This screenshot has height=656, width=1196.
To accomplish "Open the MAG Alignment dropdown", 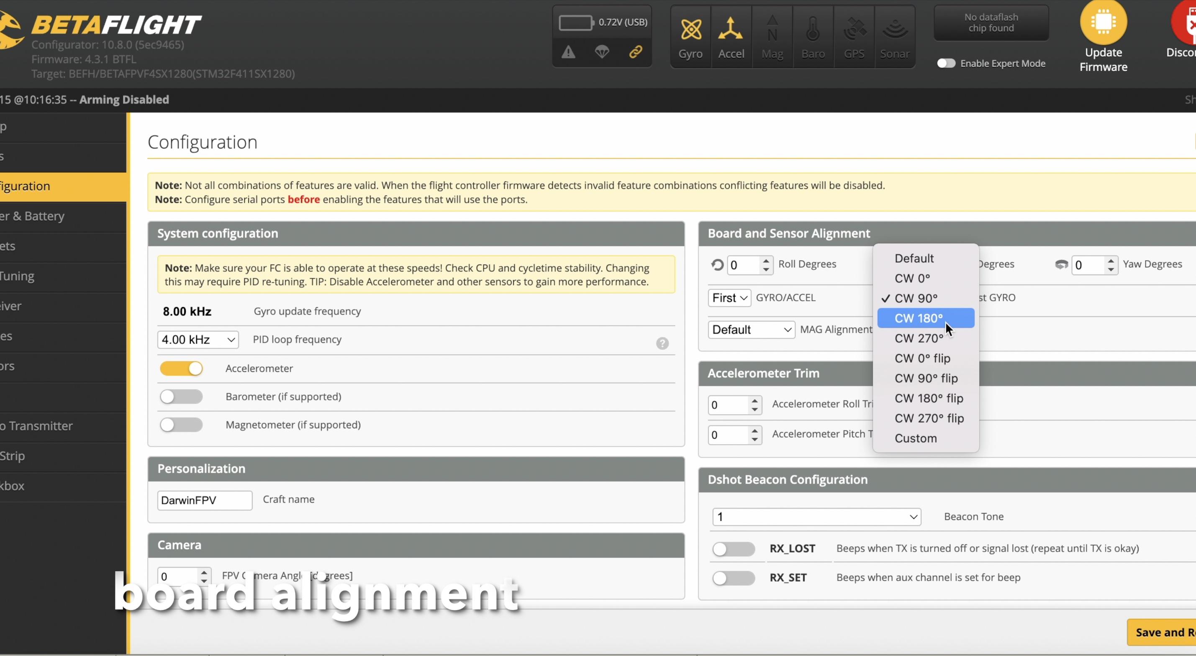I will 751,330.
